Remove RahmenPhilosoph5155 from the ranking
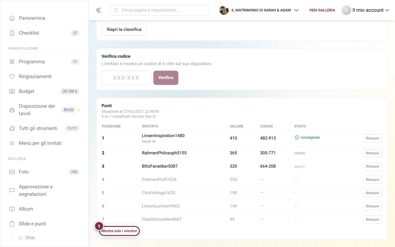 (x=373, y=153)
